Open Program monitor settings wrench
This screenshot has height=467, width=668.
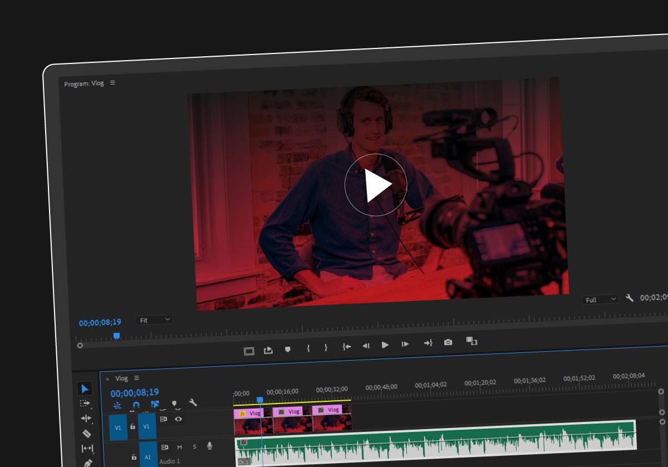point(630,298)
